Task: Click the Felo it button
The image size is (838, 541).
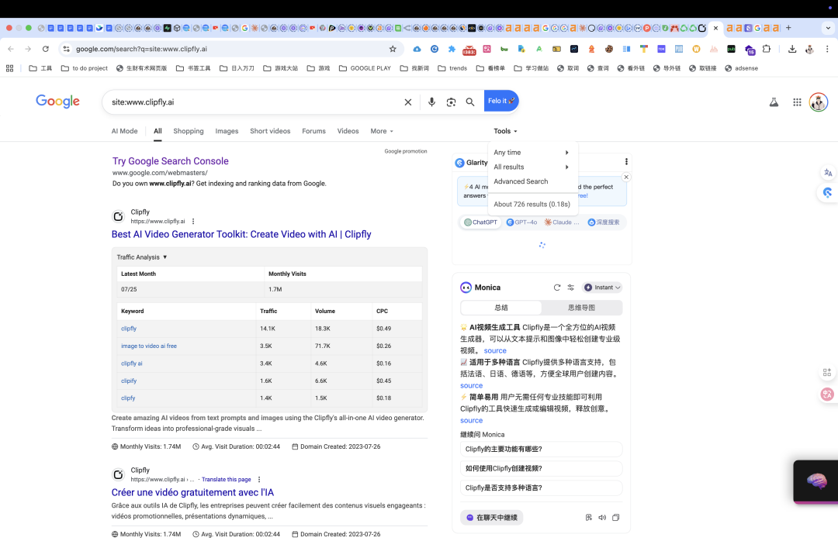Action: (501, 101)
